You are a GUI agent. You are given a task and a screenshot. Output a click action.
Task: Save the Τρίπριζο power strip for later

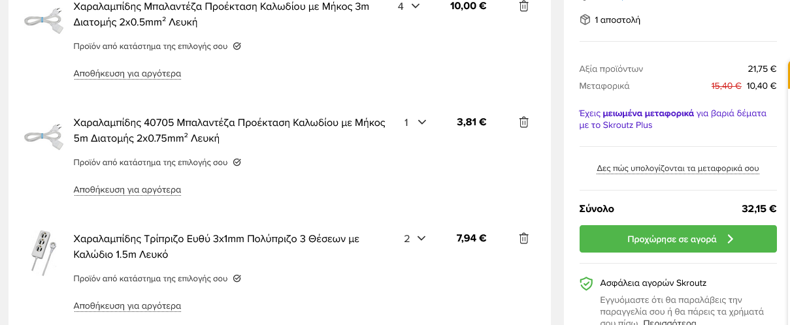pyautogui.click(x=127, y=306)
